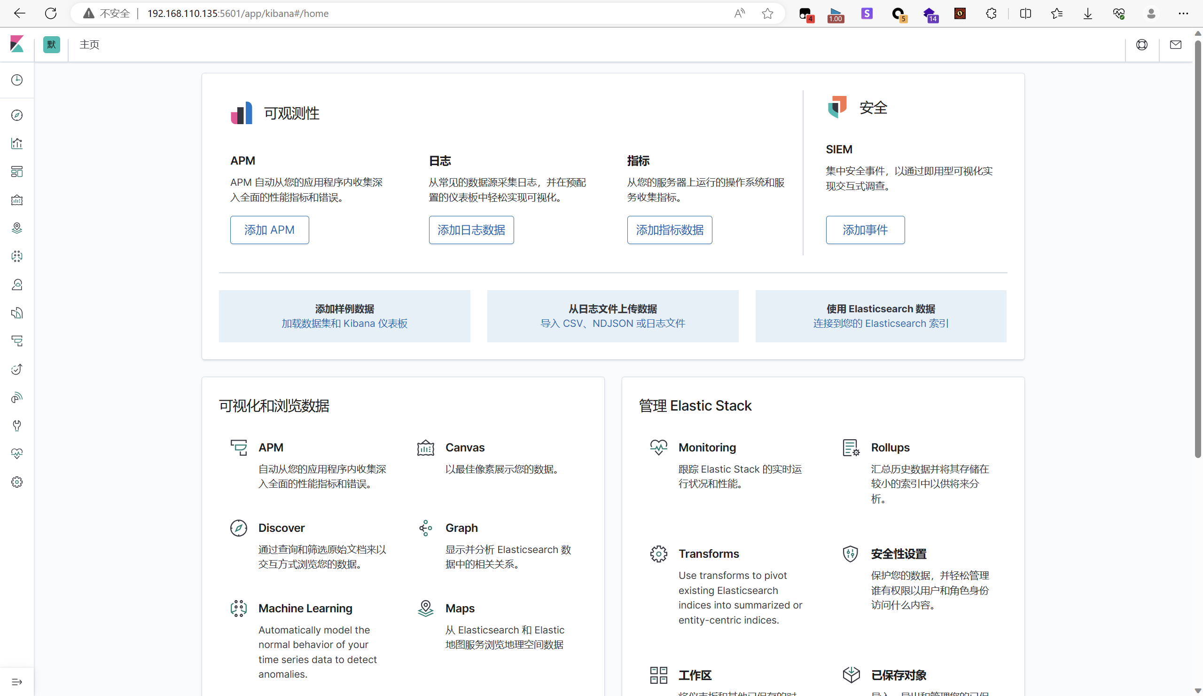Open Machine Learning from the sidebar icon
Viewport: 1203px width, 696px height.
coord(17,256)
